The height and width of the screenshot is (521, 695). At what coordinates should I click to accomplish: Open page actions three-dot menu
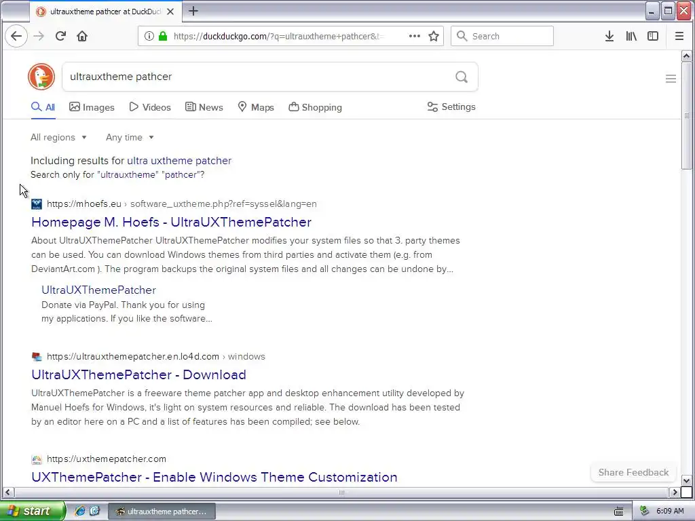[x=415, y=37]
